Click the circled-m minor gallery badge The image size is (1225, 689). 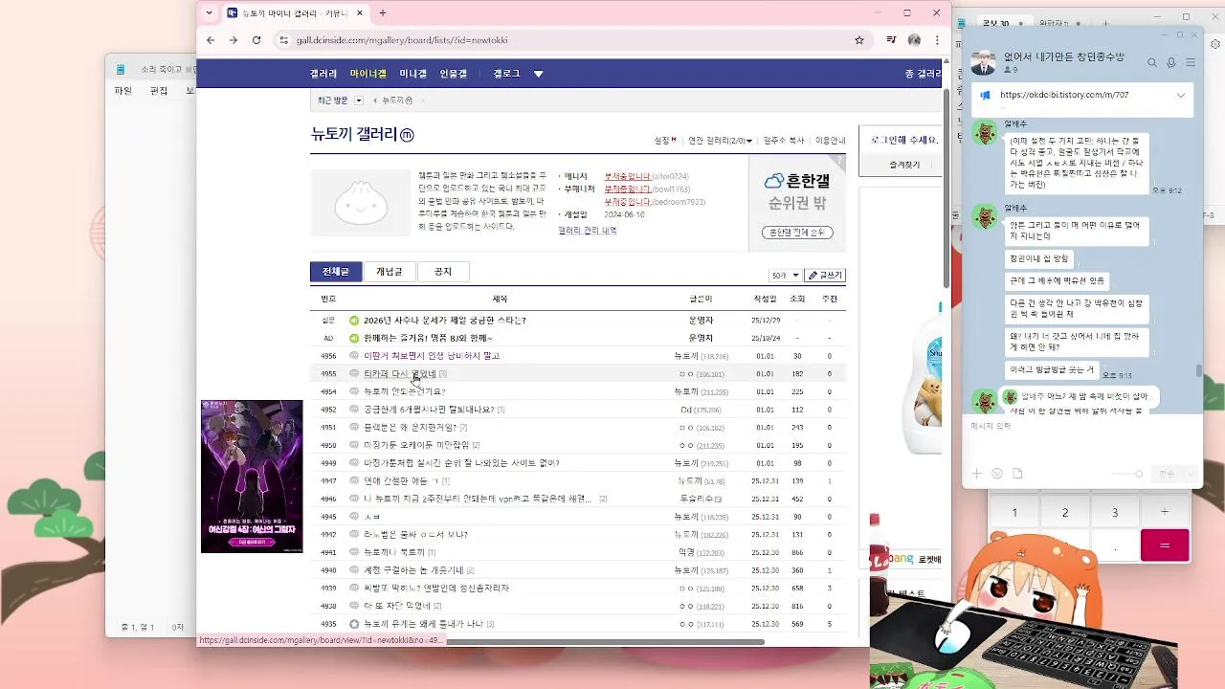point(407,136)
